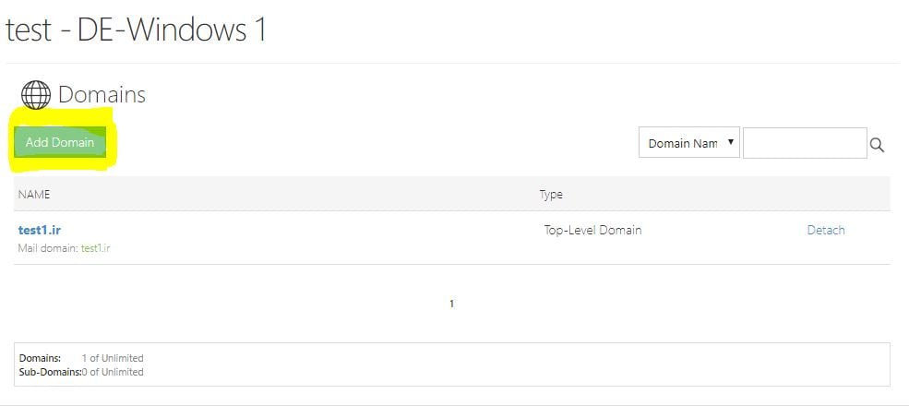The height and width of the screenshot is (406, 909).
Task: Click the green Add Domain button
Action: click(60, 142)
